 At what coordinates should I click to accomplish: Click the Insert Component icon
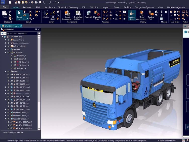tap(67, 14)
